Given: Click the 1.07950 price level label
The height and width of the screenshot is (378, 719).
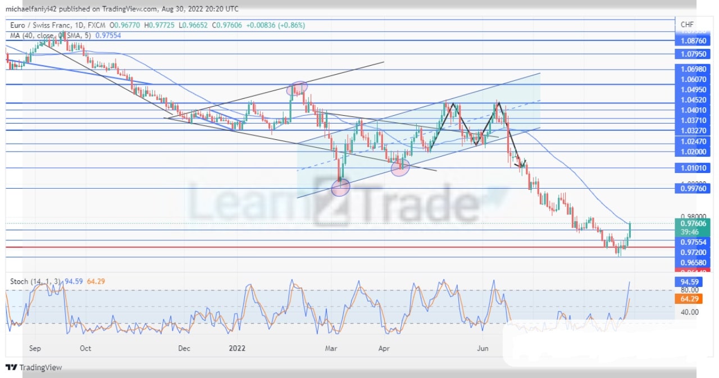Looking at the screenshot, I should (x=692, y=54).
